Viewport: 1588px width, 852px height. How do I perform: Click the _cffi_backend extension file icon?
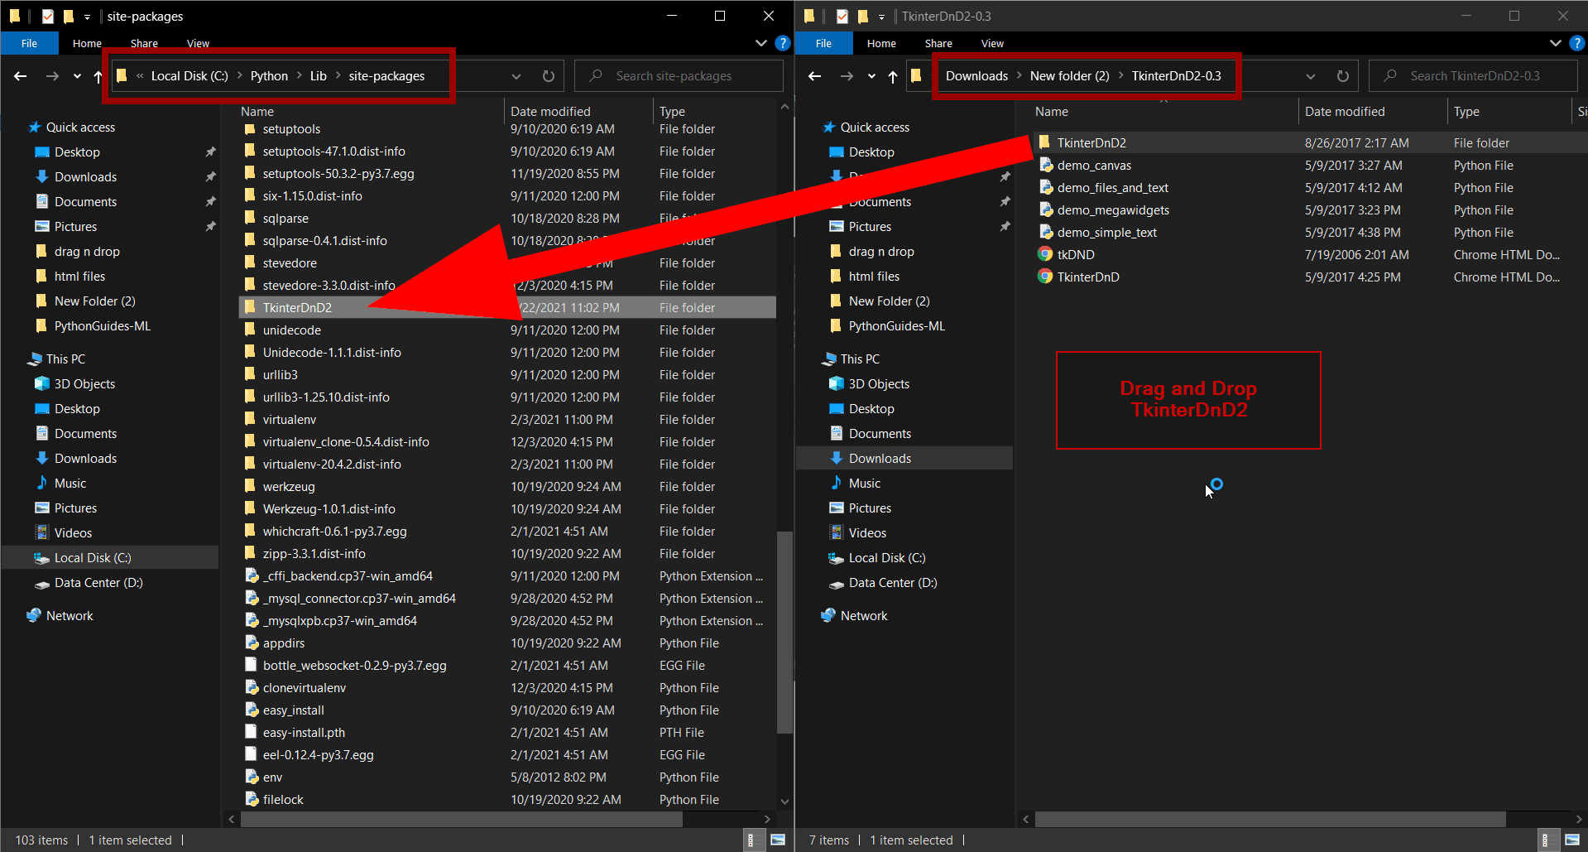[x=252, y=576]
